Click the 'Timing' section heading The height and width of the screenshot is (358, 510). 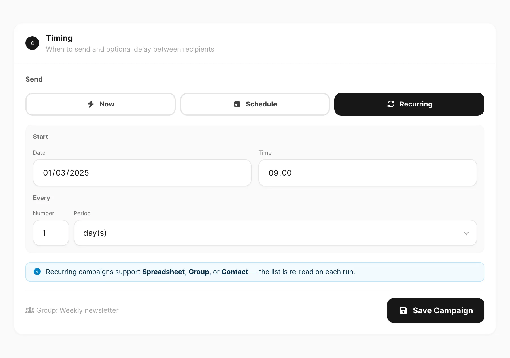click(59, 38)
